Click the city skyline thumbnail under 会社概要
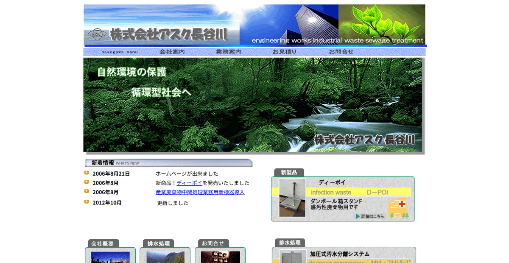 tap(110, 257)
